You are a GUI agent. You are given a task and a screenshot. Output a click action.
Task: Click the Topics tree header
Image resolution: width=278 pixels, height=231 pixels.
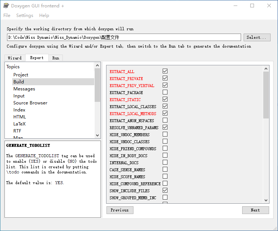13,67
